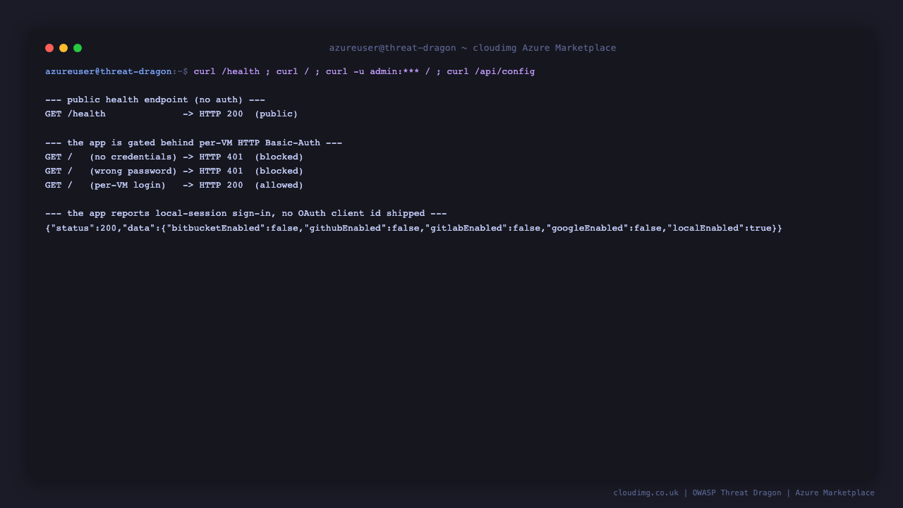Click the 'curl /api/config' command text
Screen dimensions: 903x508
click(490, 72)
